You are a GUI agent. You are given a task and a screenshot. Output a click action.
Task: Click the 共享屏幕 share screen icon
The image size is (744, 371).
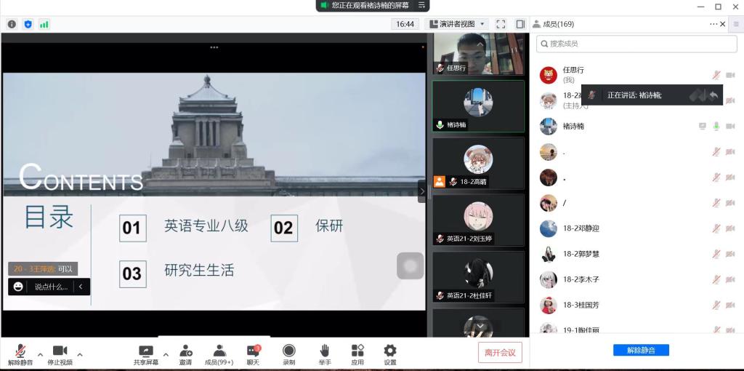pos(145,351)
